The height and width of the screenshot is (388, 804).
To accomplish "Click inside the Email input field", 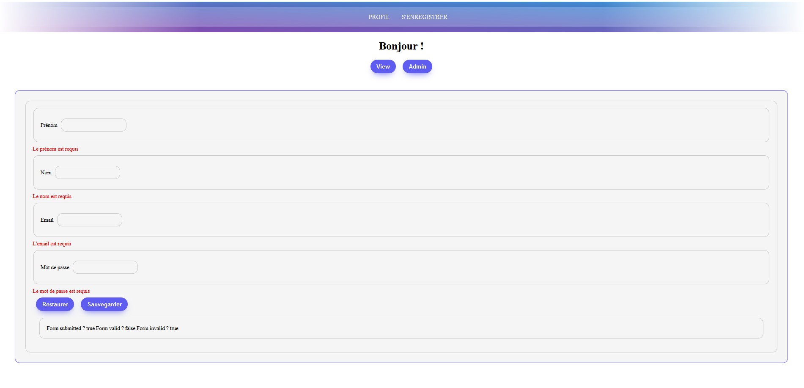I will click(89, 220).
